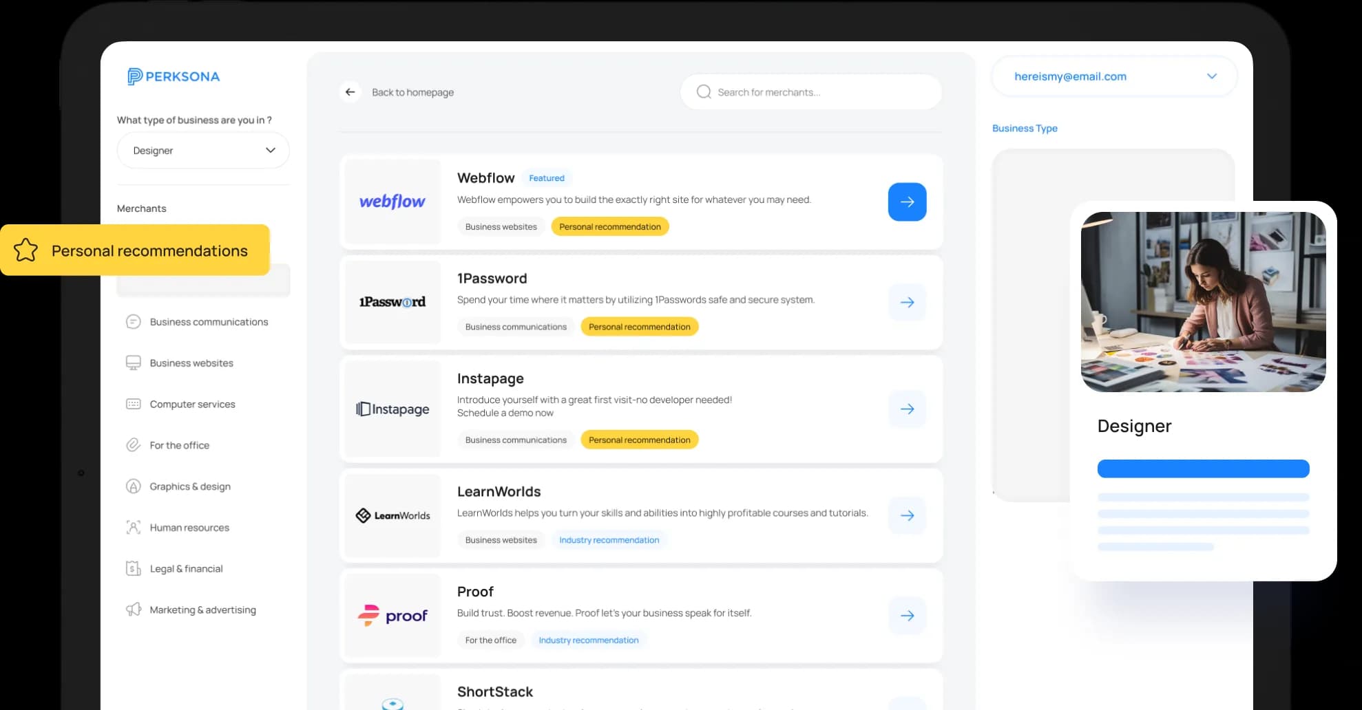Click the designer photo on the card
The width and height of the screenshot is (1362, 710).
[1203, 302]
